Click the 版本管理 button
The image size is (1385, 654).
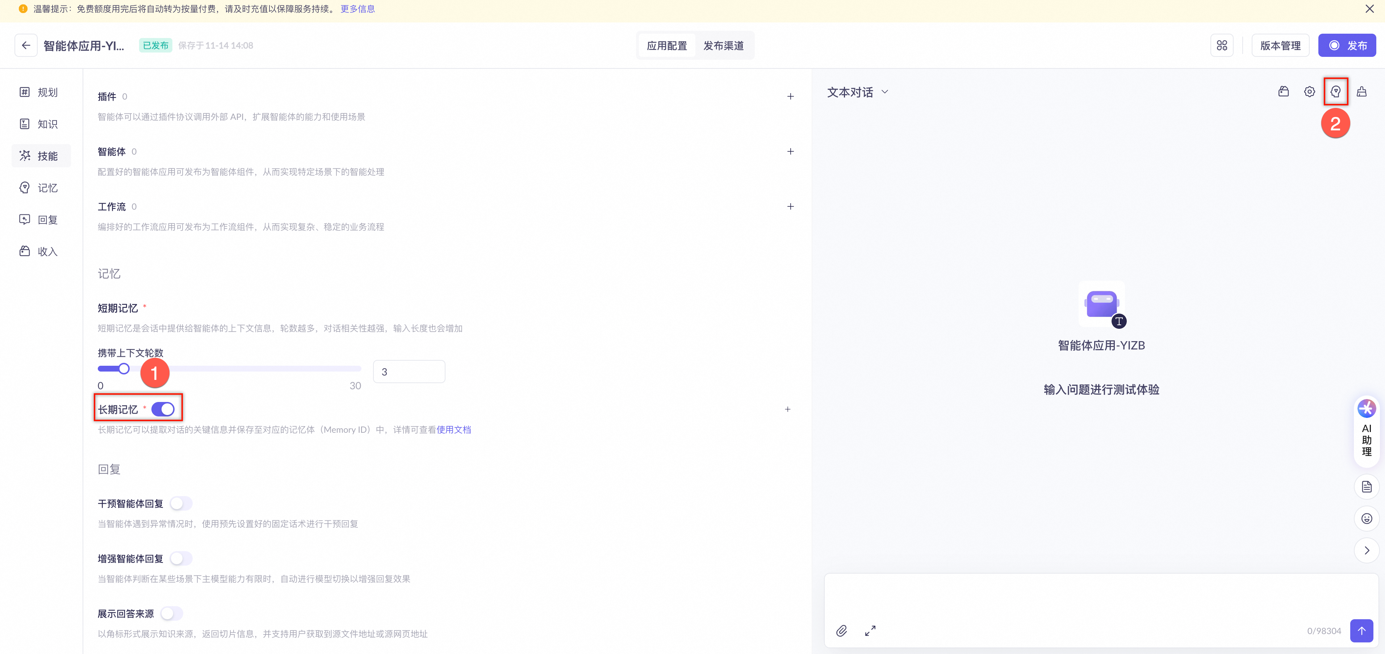click(x=1280, y=46)
